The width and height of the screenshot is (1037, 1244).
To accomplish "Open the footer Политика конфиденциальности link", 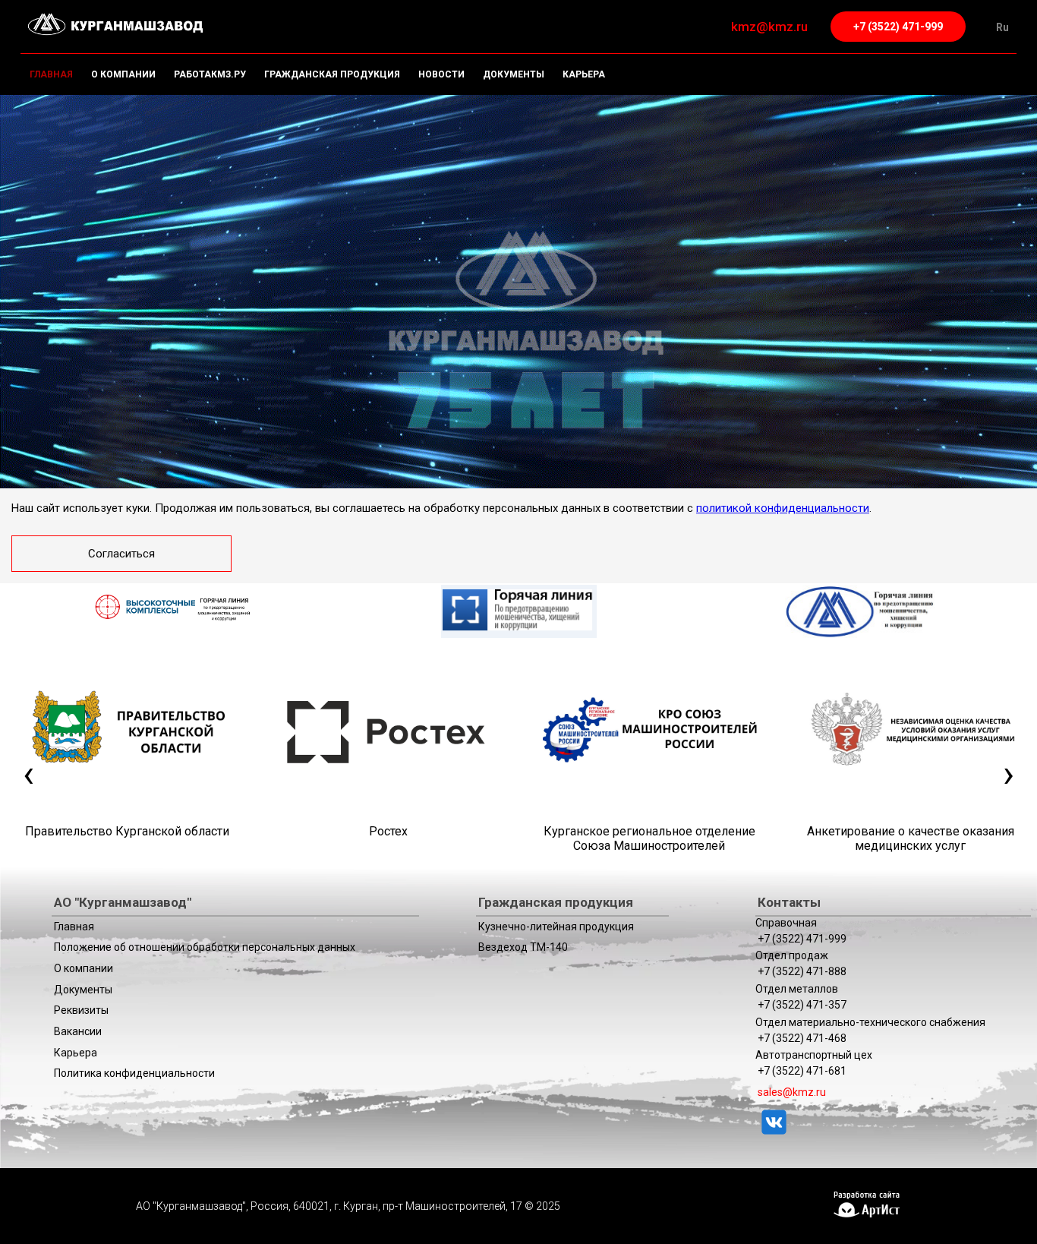I will tap(134, 1073).
